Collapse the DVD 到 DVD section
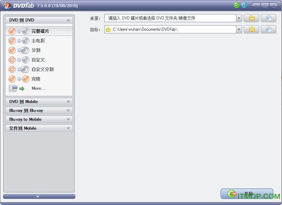The height and width of the screenshot is (205, 282). click(39, 20)
